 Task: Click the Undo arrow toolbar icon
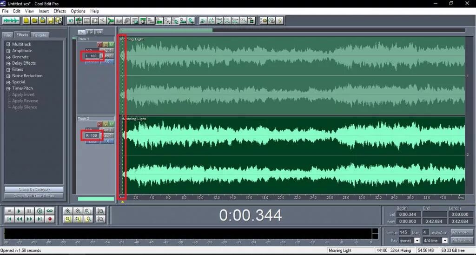click(x=71, y=20)
